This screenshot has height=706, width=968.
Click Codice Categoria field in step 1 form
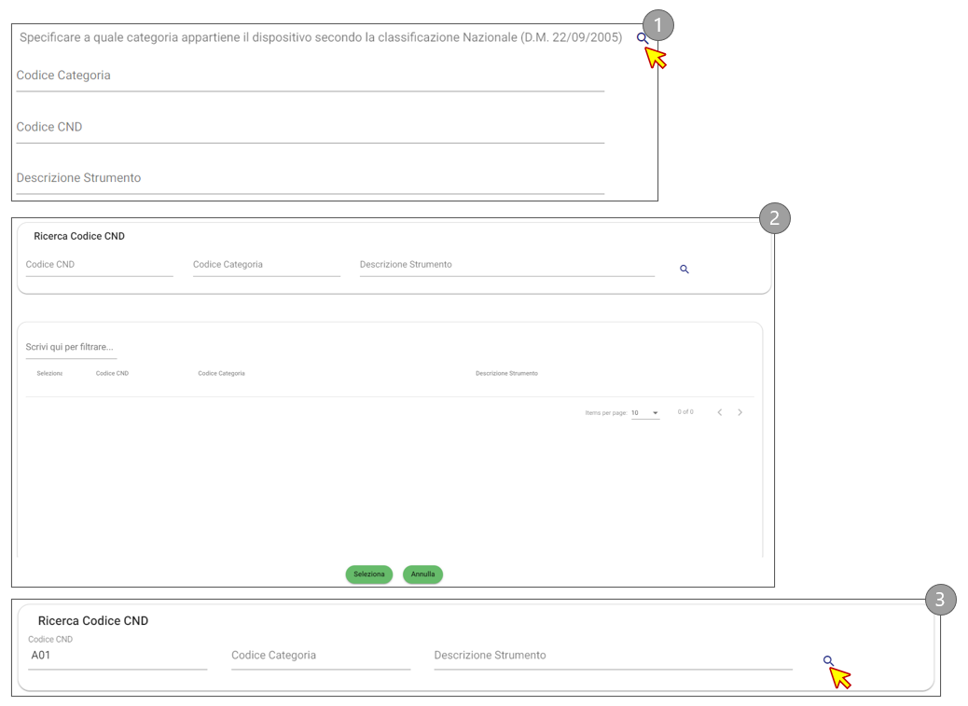(310, 76)
